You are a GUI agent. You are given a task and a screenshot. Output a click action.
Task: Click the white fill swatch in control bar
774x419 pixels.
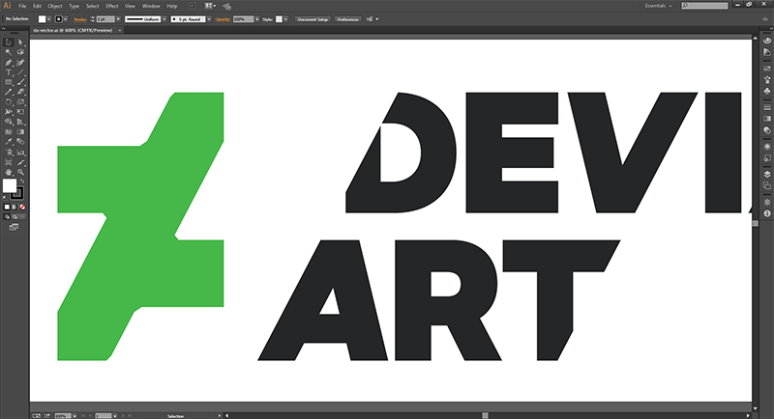[x=42, y=19]
